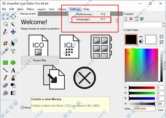This screenshot has width=166, height=118.
Task: Activate the Pencil tool
Action: pos(5,78)
